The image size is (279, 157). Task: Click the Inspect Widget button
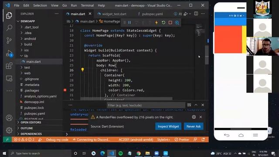(168, 126)
